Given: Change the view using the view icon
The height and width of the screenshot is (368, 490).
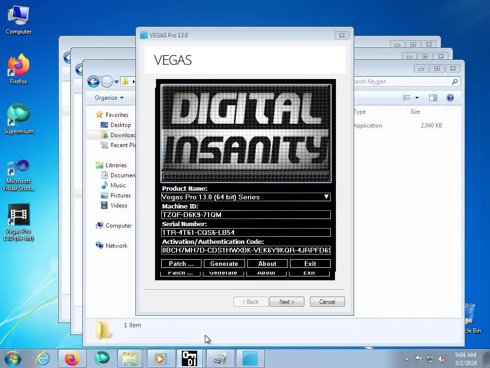Looking at the screenshot, I should click(407, 98).
